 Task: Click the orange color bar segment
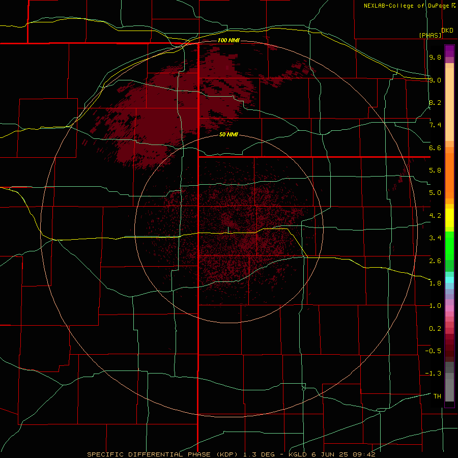(x=449, y=175)
